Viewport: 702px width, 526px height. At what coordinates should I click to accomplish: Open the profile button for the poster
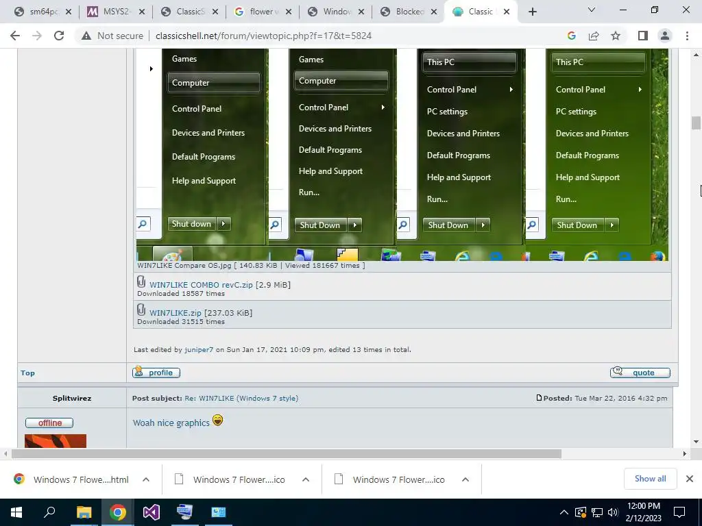tap(156, 373)
